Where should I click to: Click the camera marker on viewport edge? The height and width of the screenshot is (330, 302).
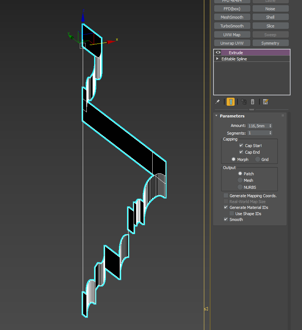206,309
